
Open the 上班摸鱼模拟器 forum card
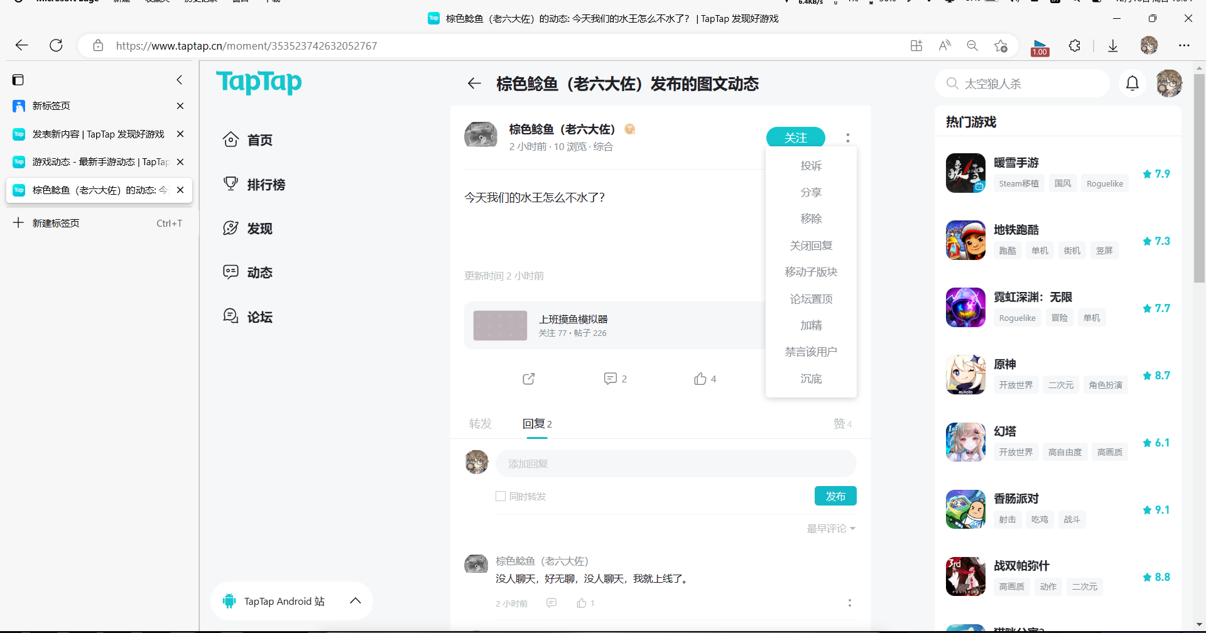coord(615,325)
